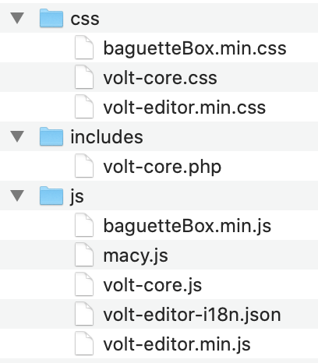The image size is (318, 363).
Task: Select the css folder label
Action: [x=85, y=19]
